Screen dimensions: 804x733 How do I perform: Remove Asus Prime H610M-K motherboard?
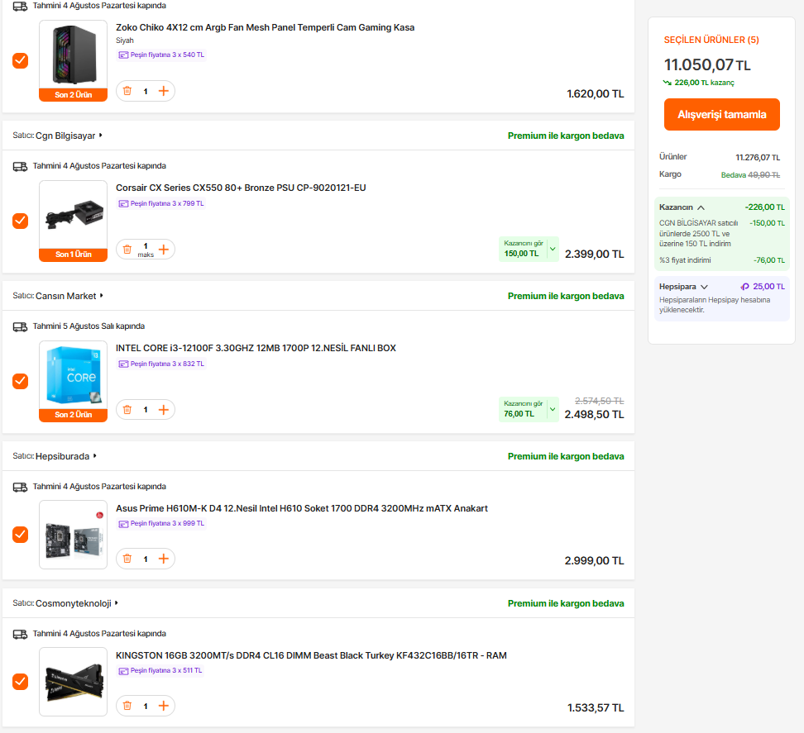click(127, 559)
